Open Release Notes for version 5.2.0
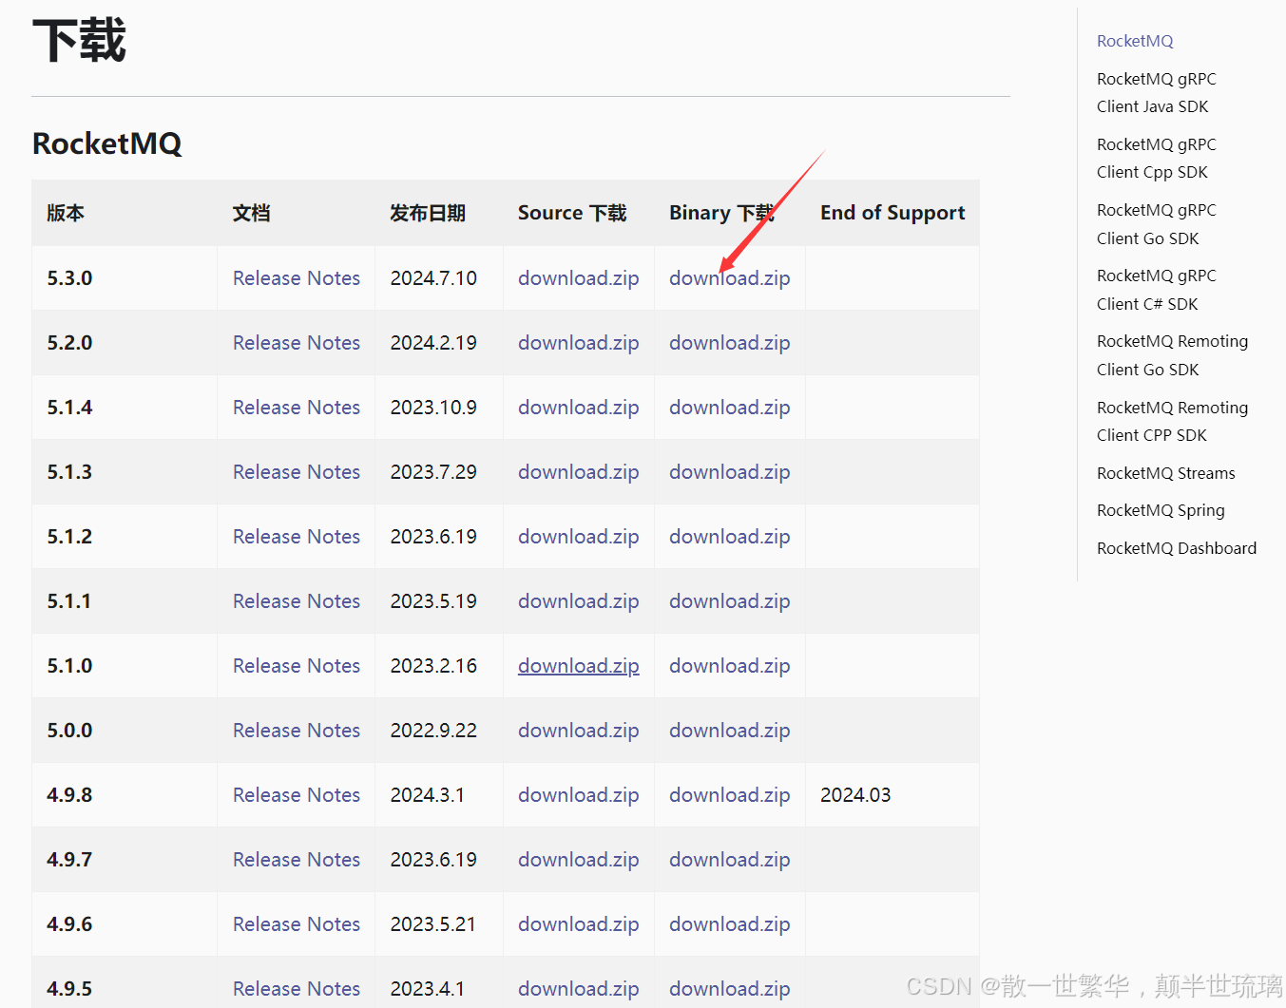 point(297,343)
